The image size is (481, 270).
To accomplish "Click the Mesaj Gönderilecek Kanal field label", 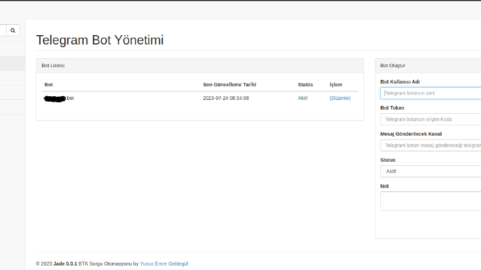I will pos(411,134).
